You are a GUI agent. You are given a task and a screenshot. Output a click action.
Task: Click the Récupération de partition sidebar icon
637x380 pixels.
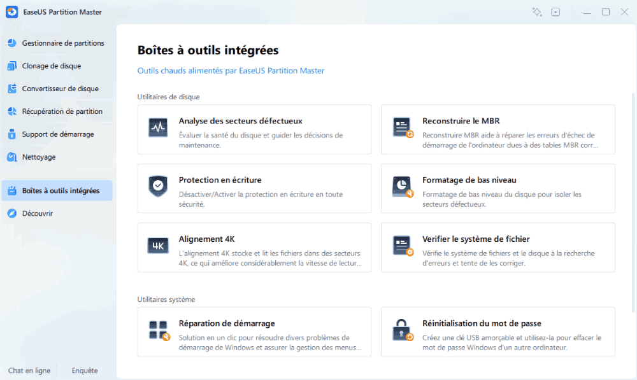point(11,111)
